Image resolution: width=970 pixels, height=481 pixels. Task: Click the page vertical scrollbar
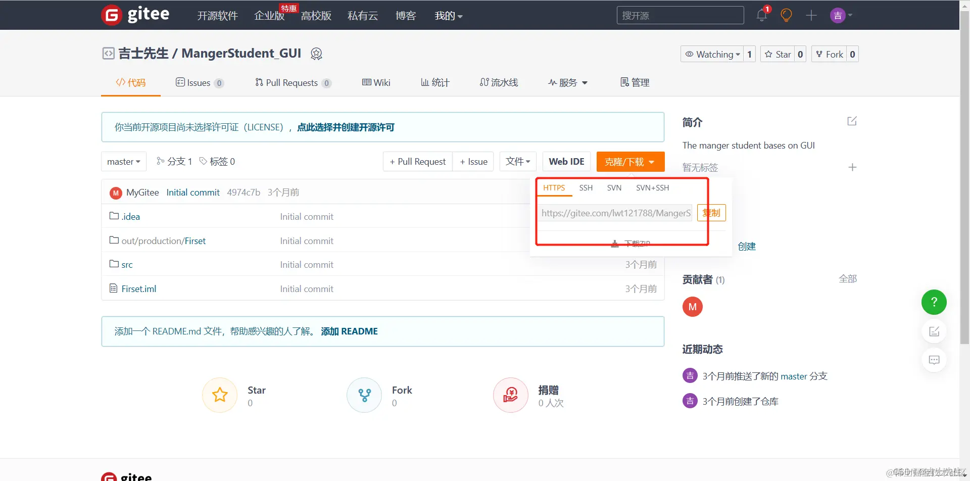click(964, 177)
